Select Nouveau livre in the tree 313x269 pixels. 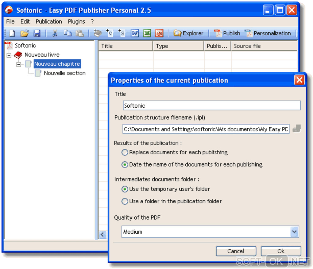42,55
